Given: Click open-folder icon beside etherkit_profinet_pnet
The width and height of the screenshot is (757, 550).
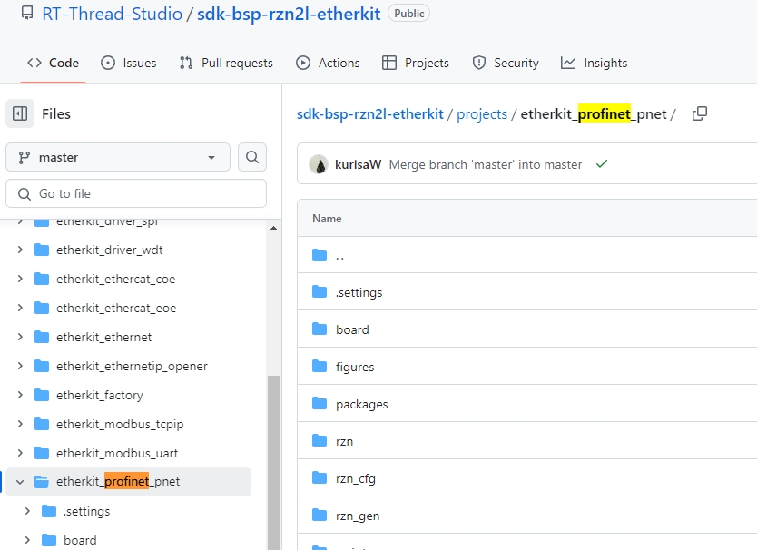Looking at the screenshot, I should pyautogui.click(x=42, y=481).
